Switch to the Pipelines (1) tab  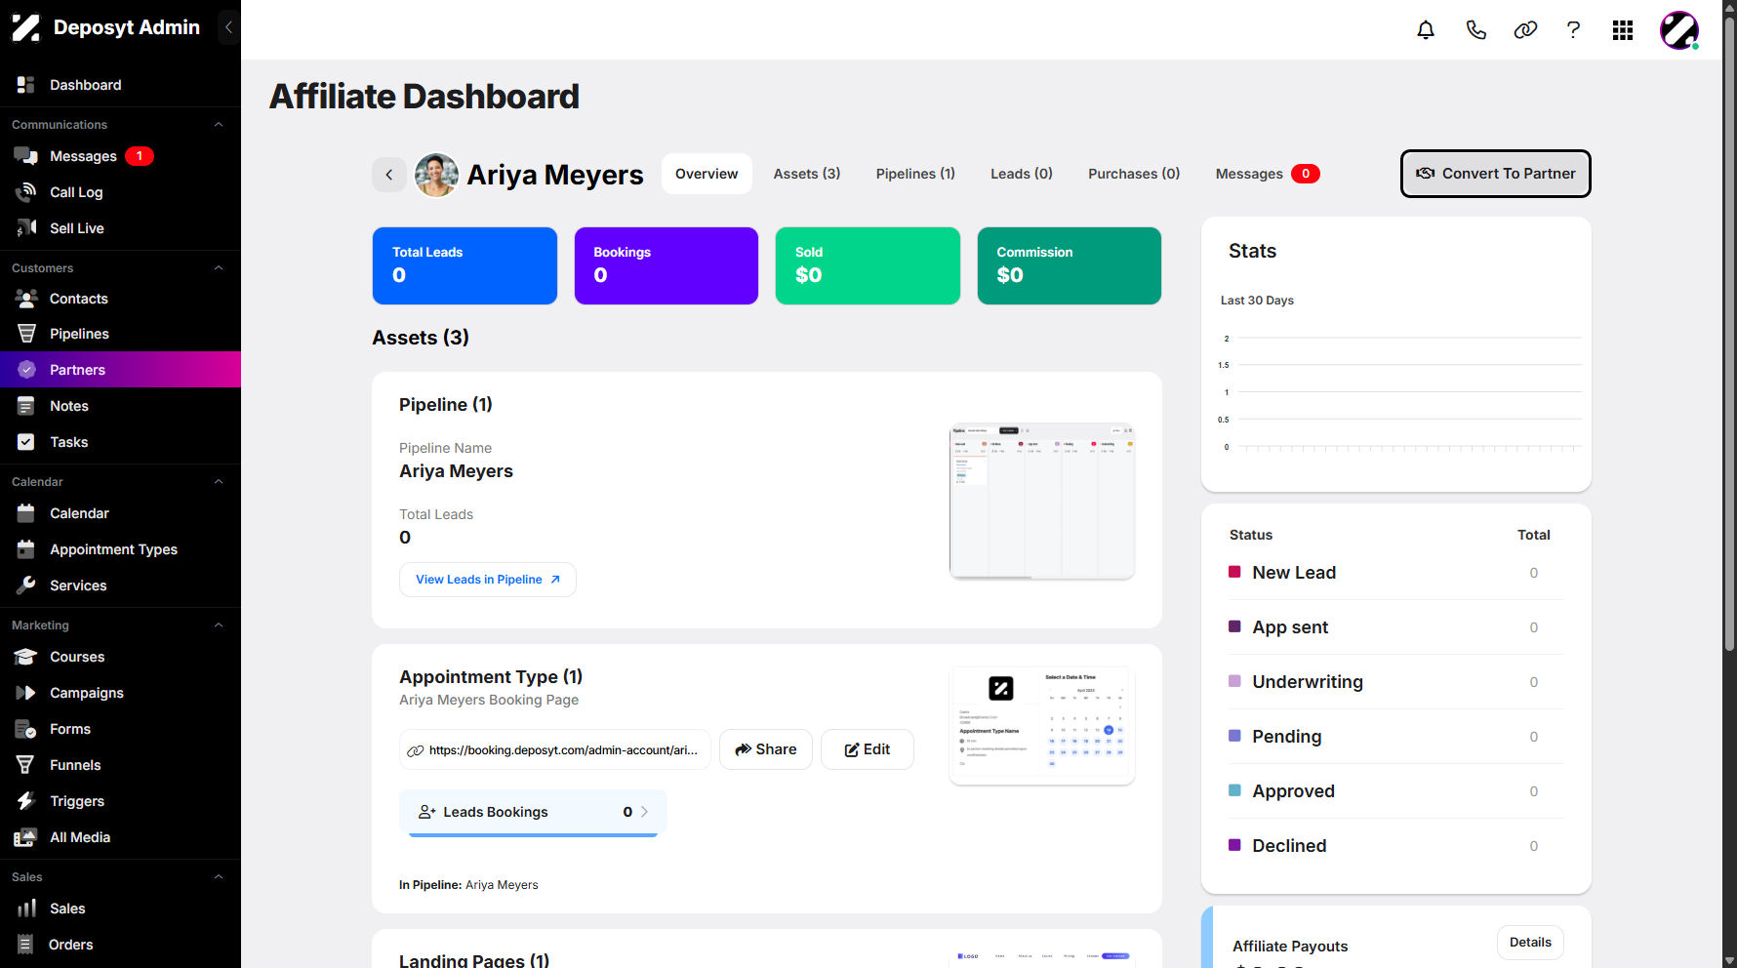pyautogui.click(x=915, y=174)
